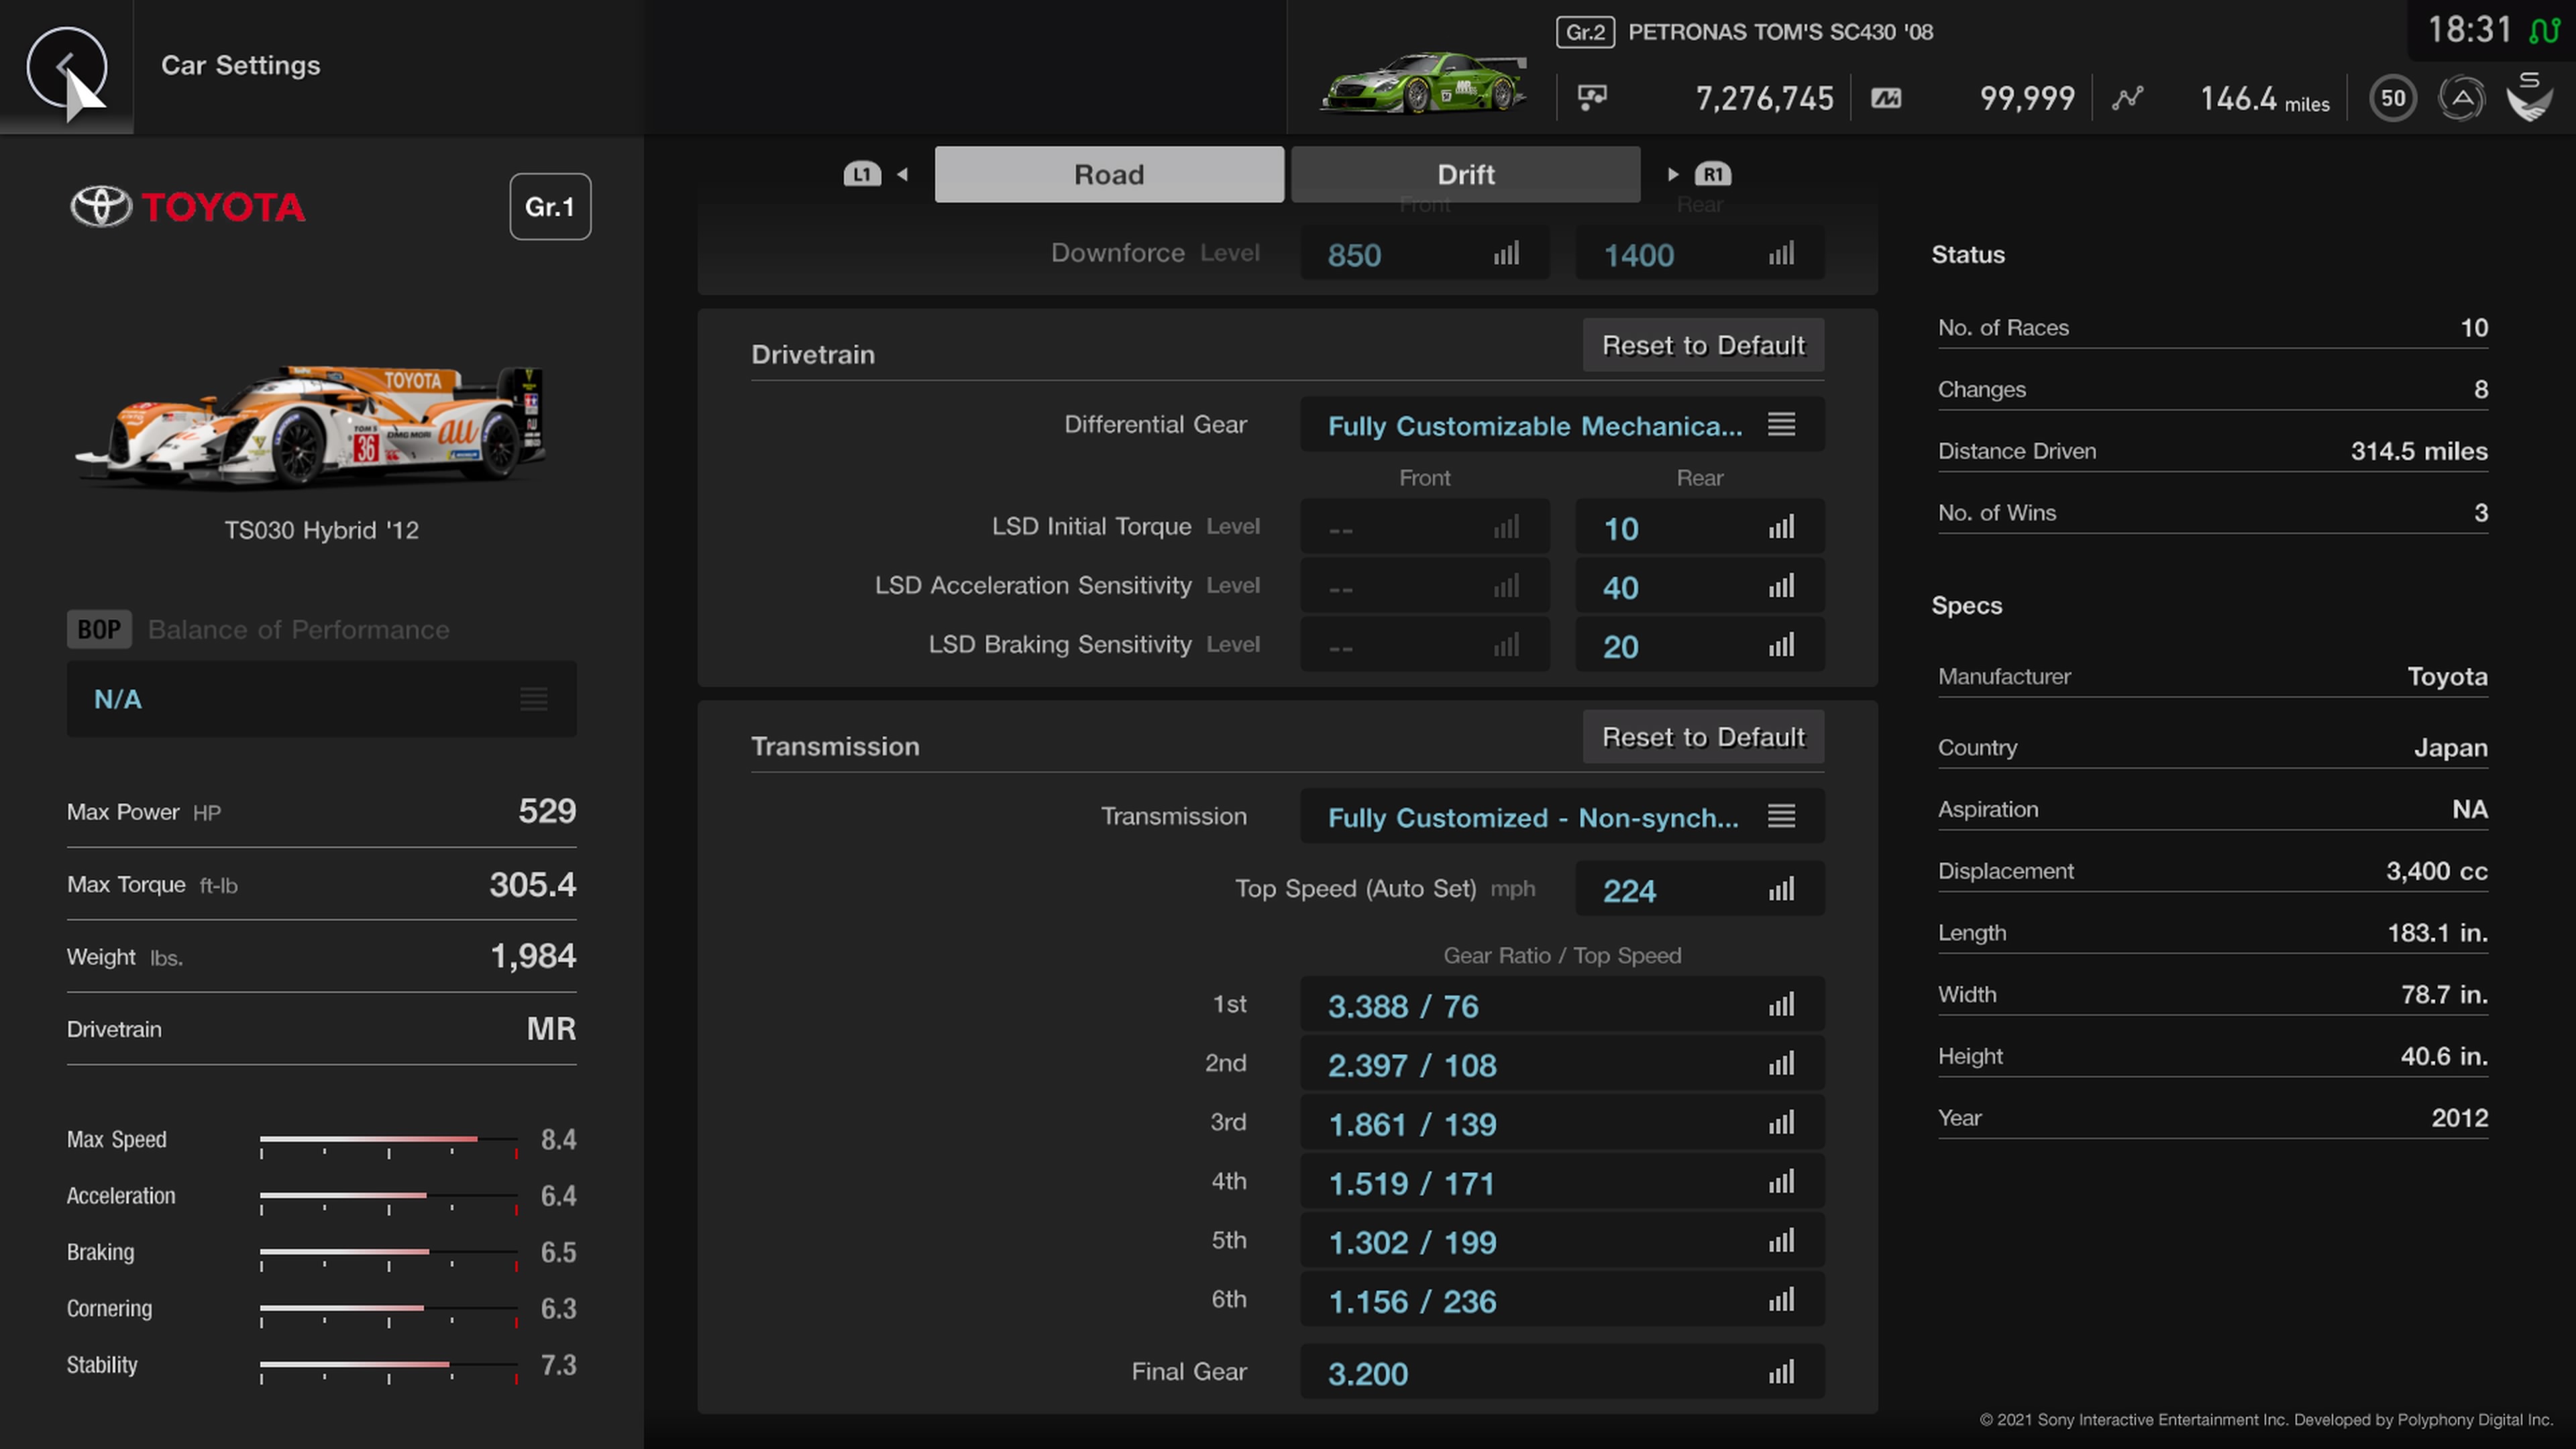This screenshot has height=1449, width=2576.
Task: Adjust rear LSD Acceleration Sensitivity value 40
Action: (1699, 586)
